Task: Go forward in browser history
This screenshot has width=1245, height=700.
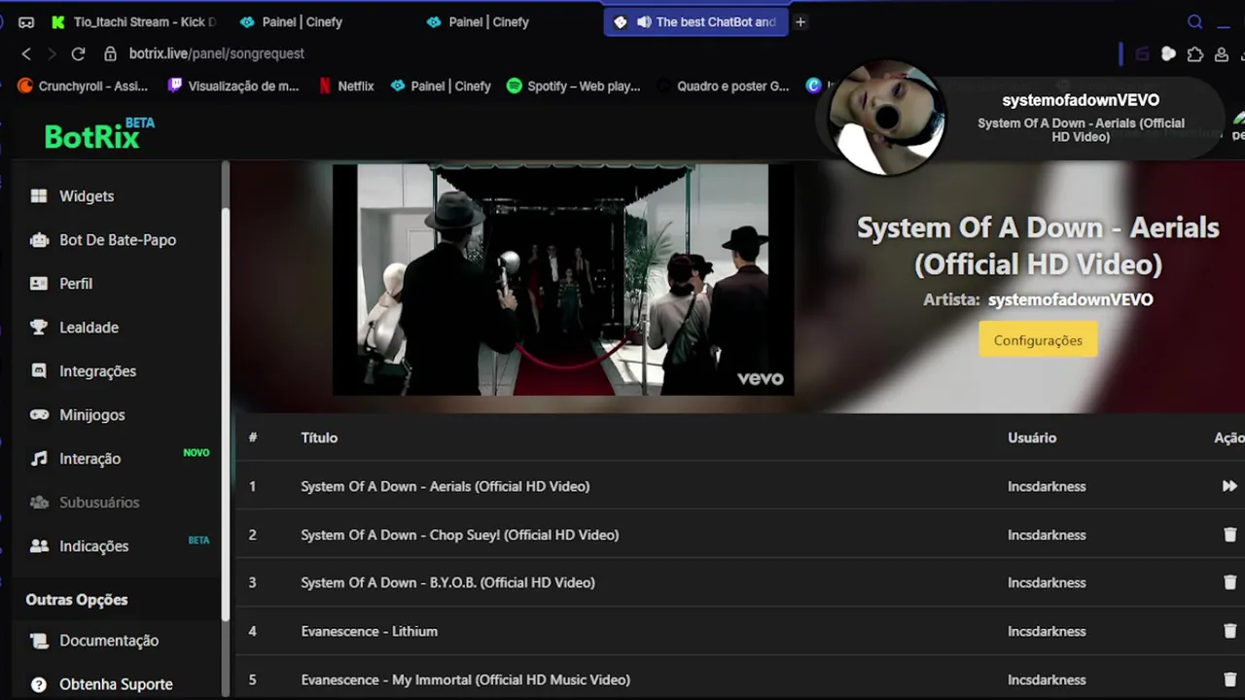Action: 52,53
